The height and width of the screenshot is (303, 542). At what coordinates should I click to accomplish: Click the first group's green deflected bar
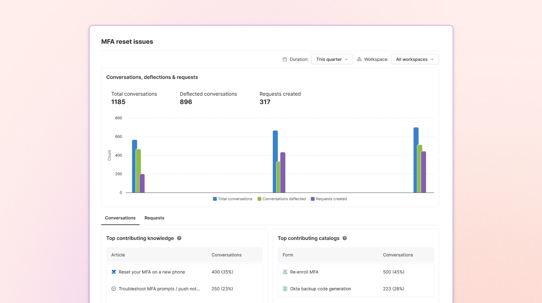click(138, 171)
